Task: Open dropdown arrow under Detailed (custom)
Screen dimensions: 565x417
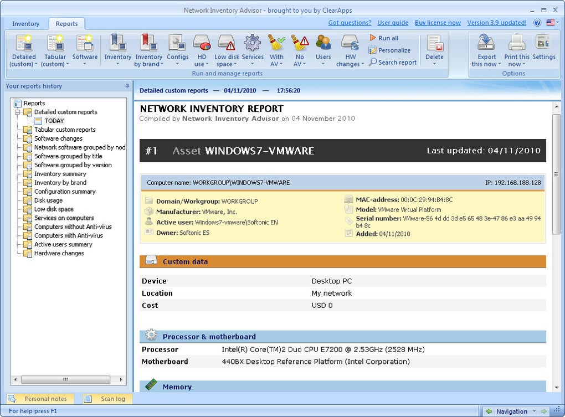Action: (36, 64)
